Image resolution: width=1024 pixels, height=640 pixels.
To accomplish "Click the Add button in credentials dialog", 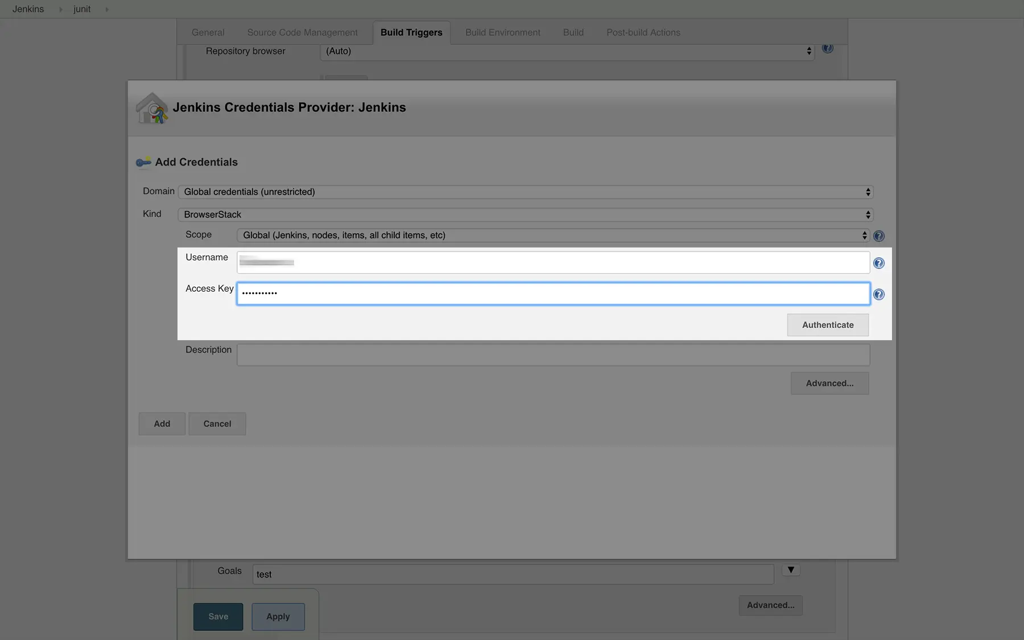I will tap(162, 424).
